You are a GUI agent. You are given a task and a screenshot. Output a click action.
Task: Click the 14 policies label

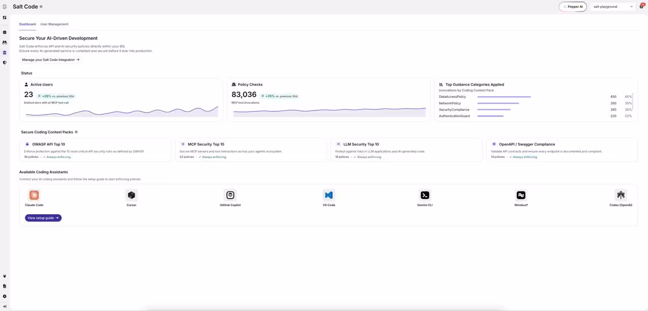pos(498,157)
